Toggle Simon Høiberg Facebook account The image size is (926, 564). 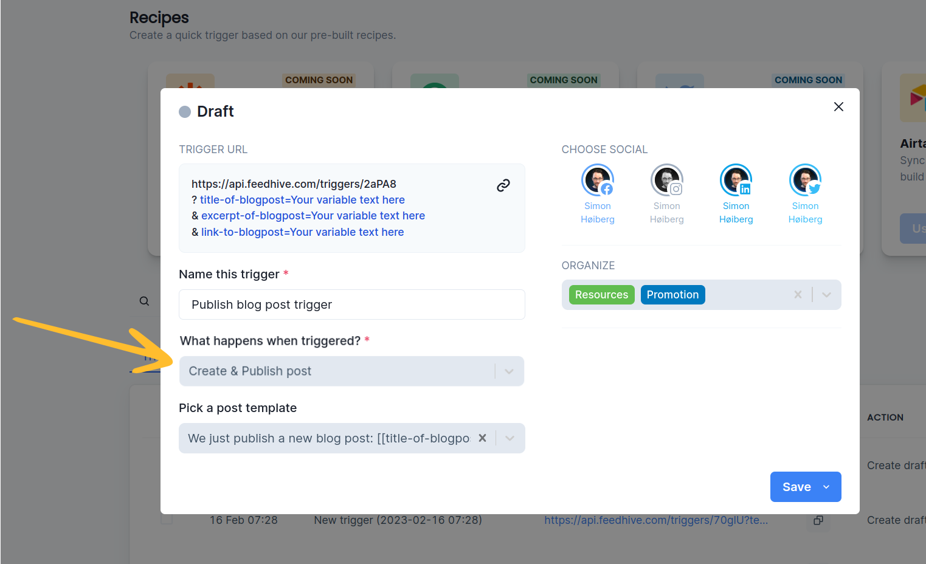598,181
